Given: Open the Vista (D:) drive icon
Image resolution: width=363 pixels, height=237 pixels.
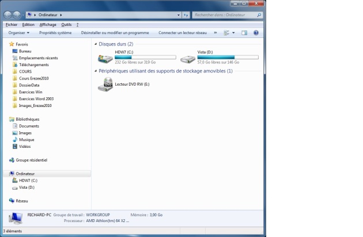Looking at the screenshot, I should pyautogui.click(x=188, y=59).
